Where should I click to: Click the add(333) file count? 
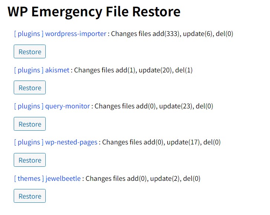click(165, 34)
